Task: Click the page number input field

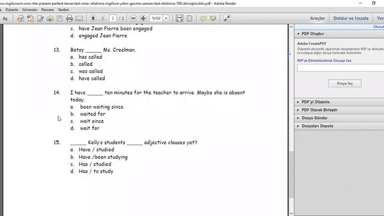Action: 113,19
